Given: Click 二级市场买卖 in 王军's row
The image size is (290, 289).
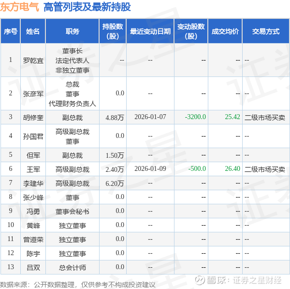Looking at the screenshot, I should (x=265, y=169).
